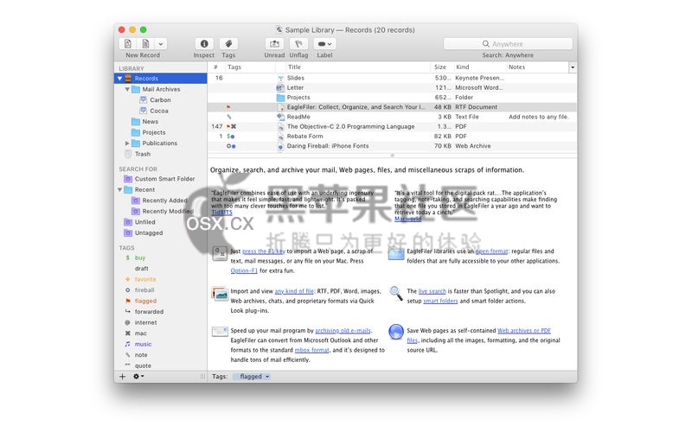
Task: Select the forwarded tag
Action: coord(149,312)
